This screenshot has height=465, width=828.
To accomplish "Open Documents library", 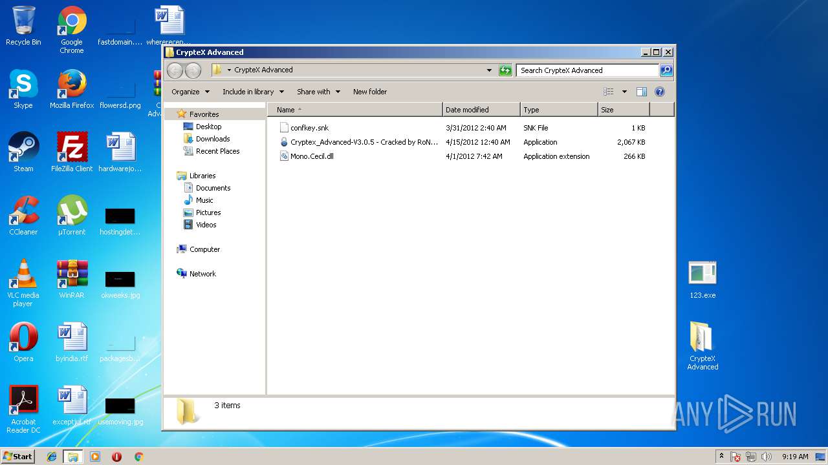I will point(213,188).
